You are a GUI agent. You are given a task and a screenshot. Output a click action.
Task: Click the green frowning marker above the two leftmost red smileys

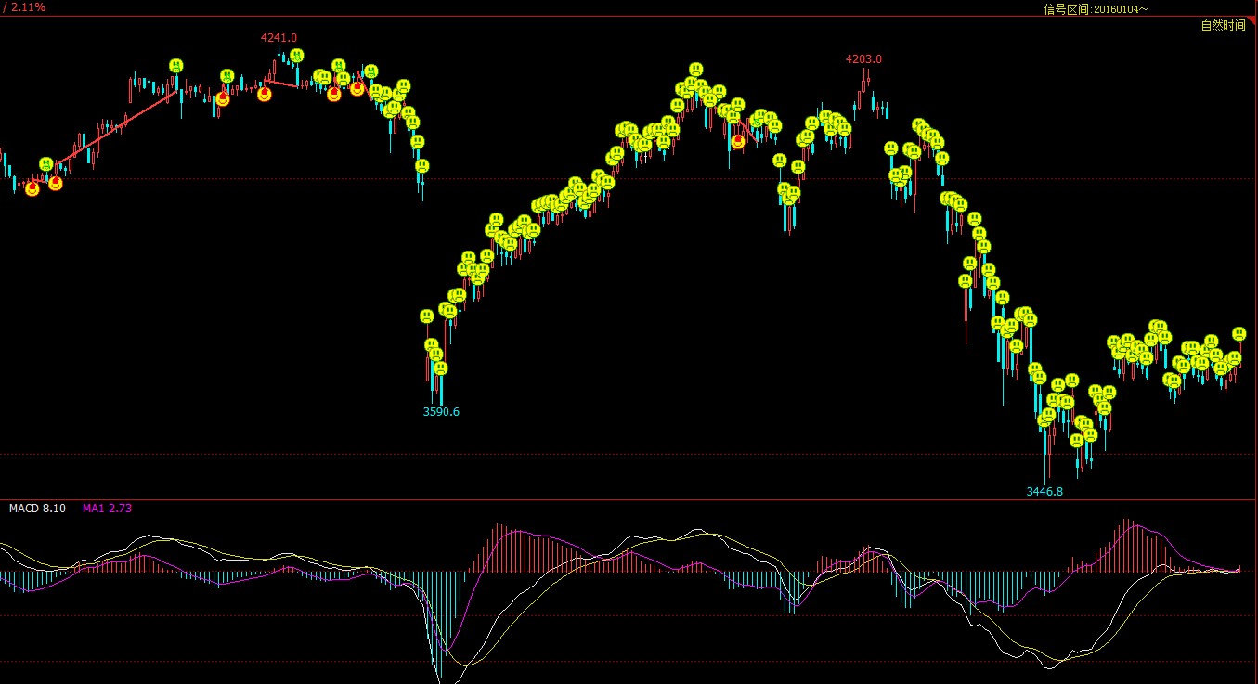(x=46, y=164)
